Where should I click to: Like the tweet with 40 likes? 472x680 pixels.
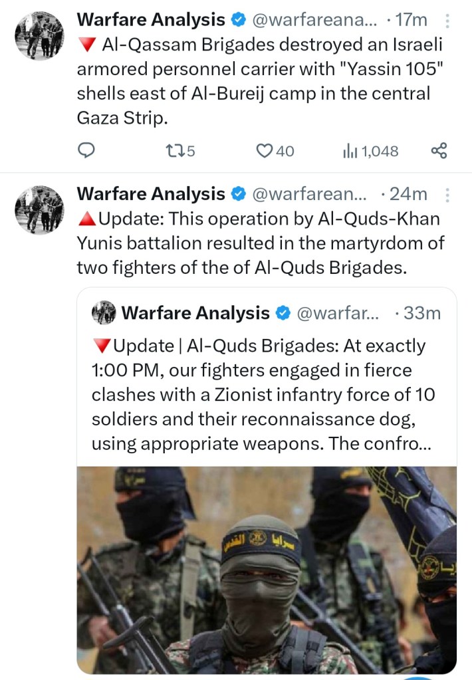(275, 152)
